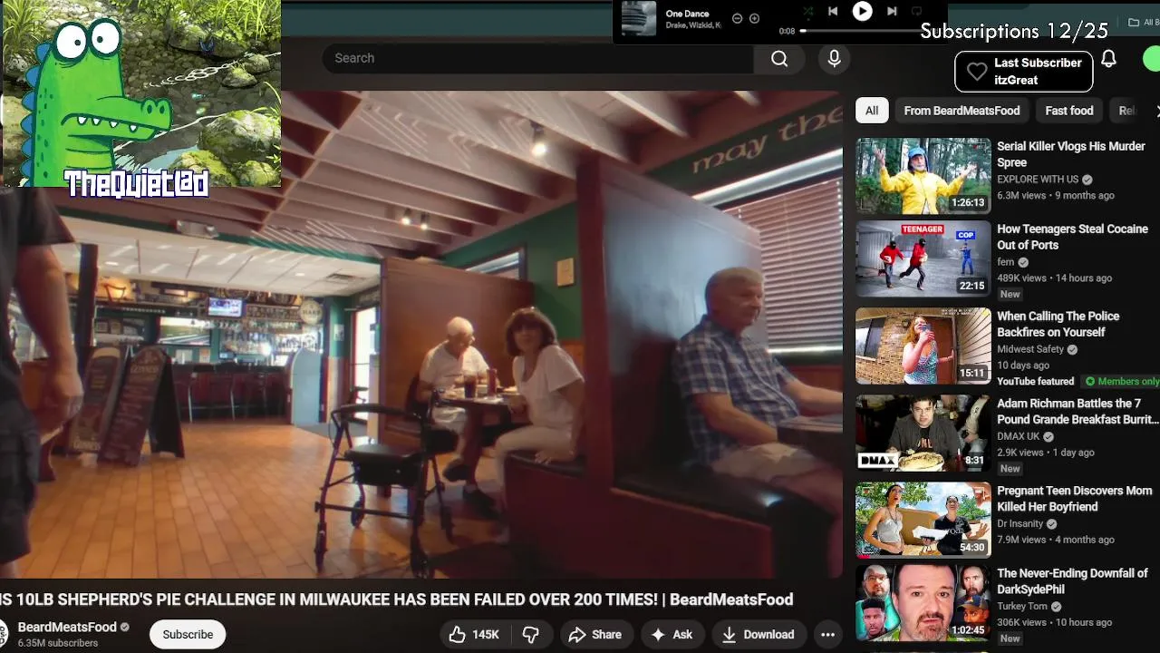Open Dr Insanity channel name
The width and height of the screenshot is (1160, 653).
click(x=1020, y=523)
